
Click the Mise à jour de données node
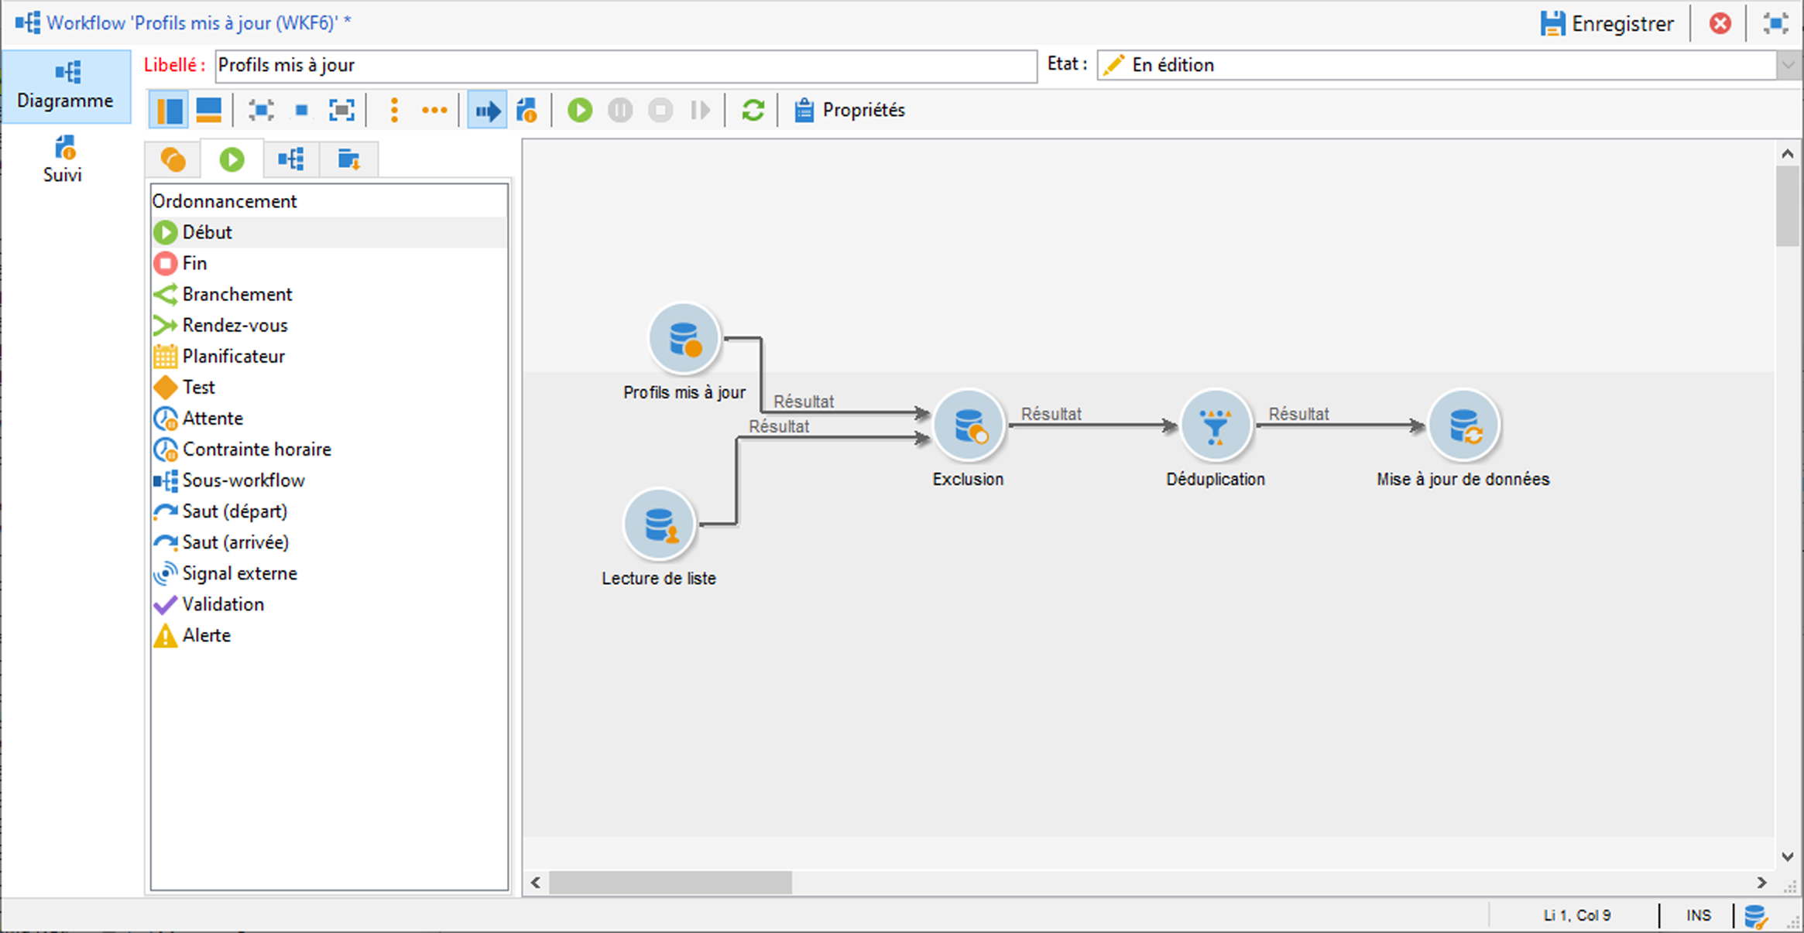[1463, 425]
